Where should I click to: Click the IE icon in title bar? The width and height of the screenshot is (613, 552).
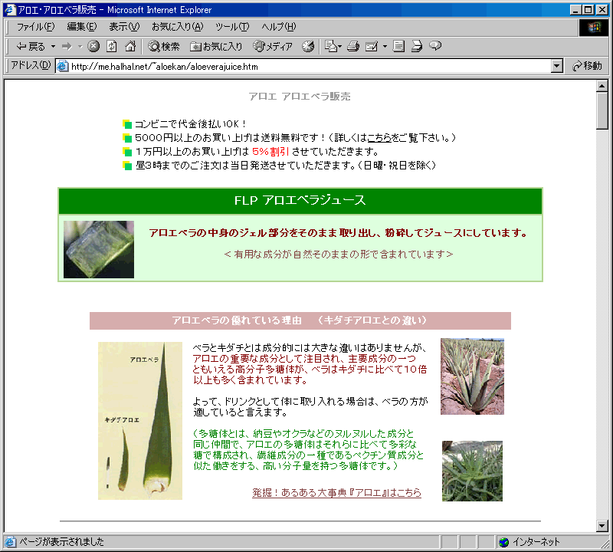10,9
